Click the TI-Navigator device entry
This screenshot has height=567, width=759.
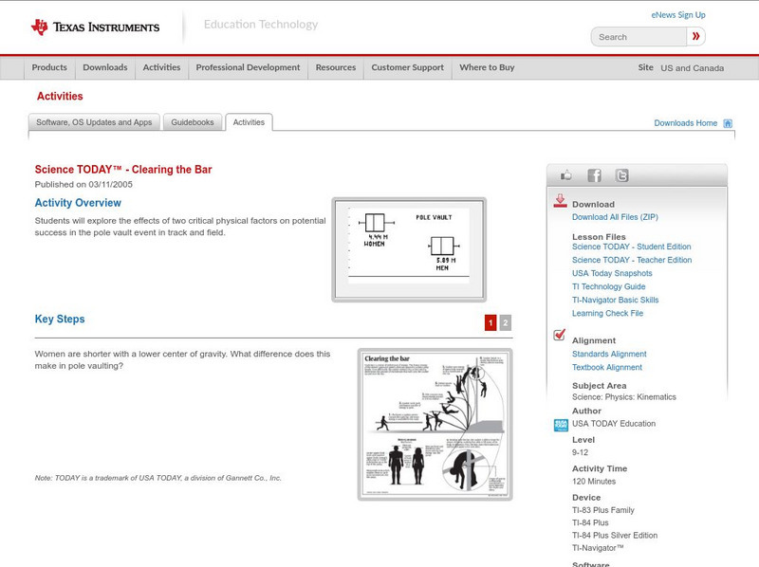click(598, 548)
